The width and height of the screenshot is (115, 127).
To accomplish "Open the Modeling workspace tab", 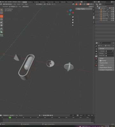I will tap(30, 2).
